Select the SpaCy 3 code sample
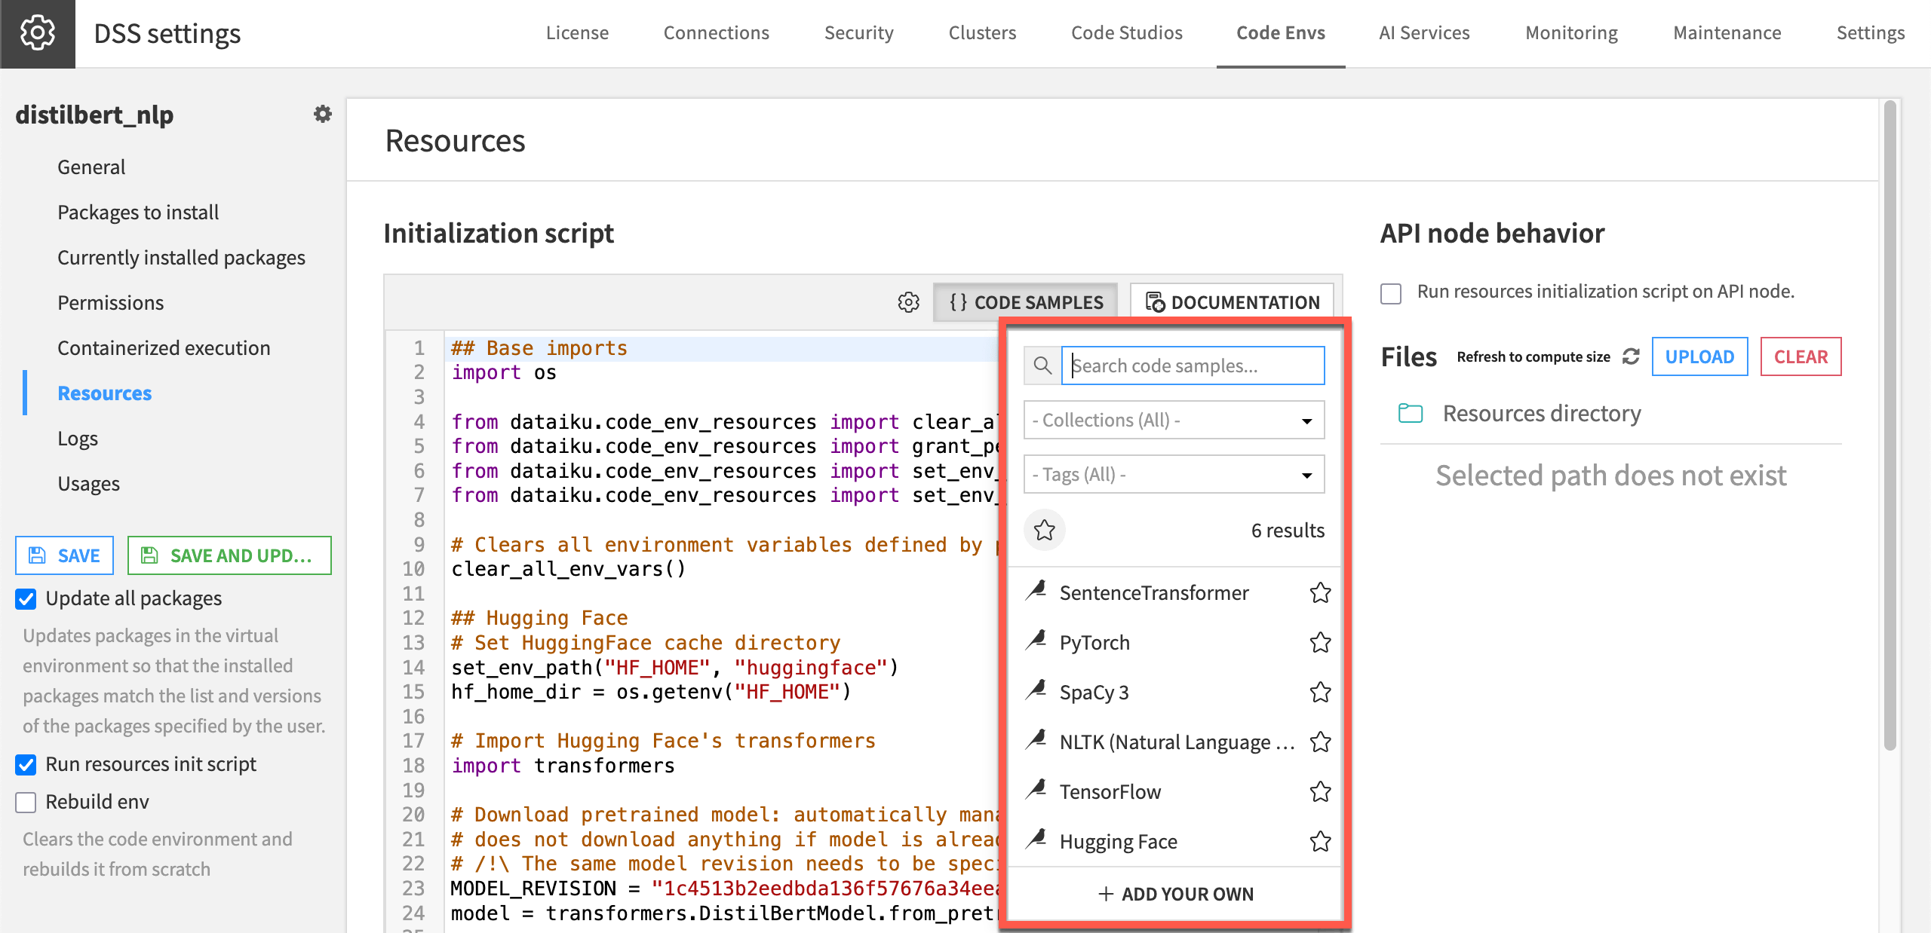This screenshot has height=933, width=1931. point(1094,693)
